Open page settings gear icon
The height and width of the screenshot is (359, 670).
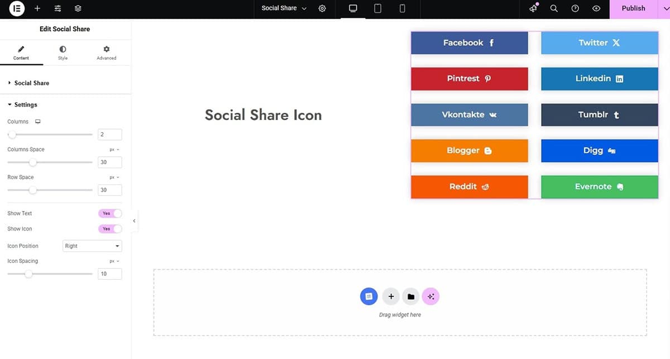point(322,8)
